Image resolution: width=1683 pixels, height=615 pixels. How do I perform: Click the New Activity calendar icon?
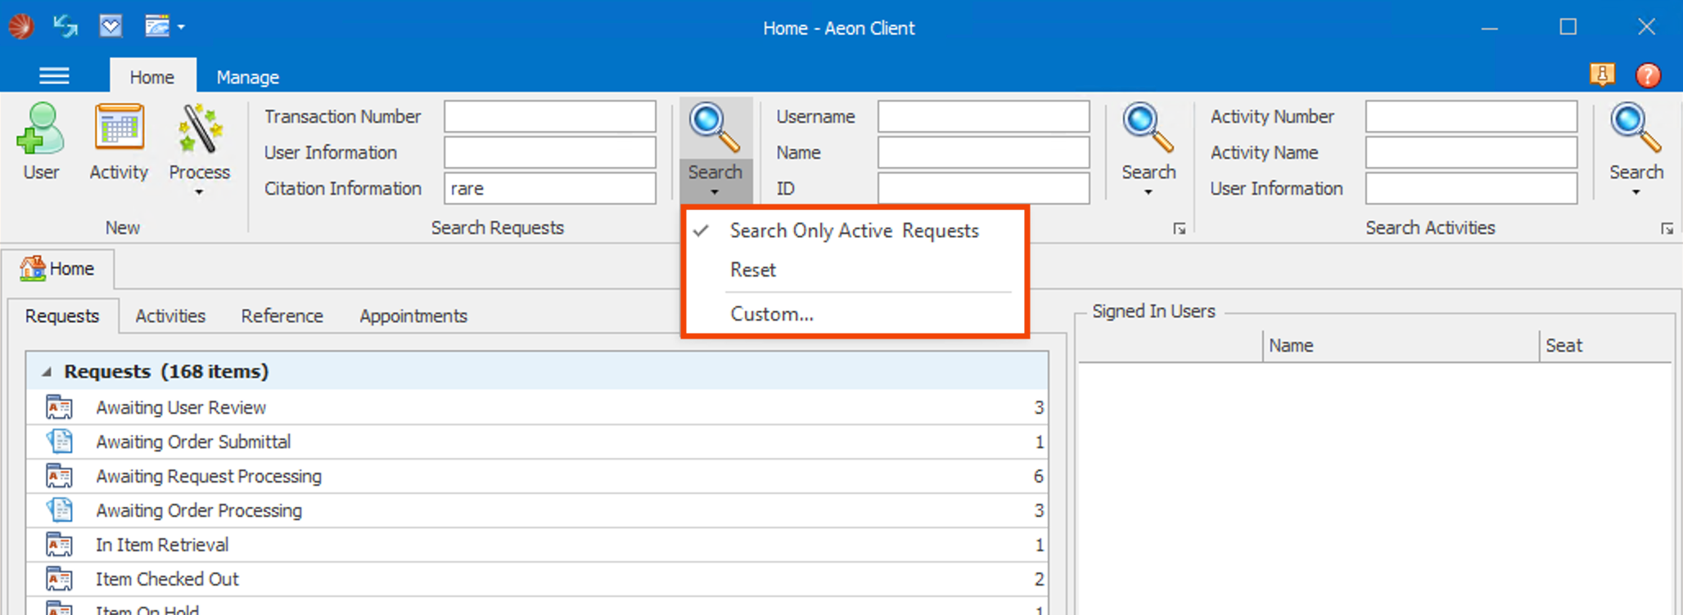pyautogui.click(x=119, y=129)
